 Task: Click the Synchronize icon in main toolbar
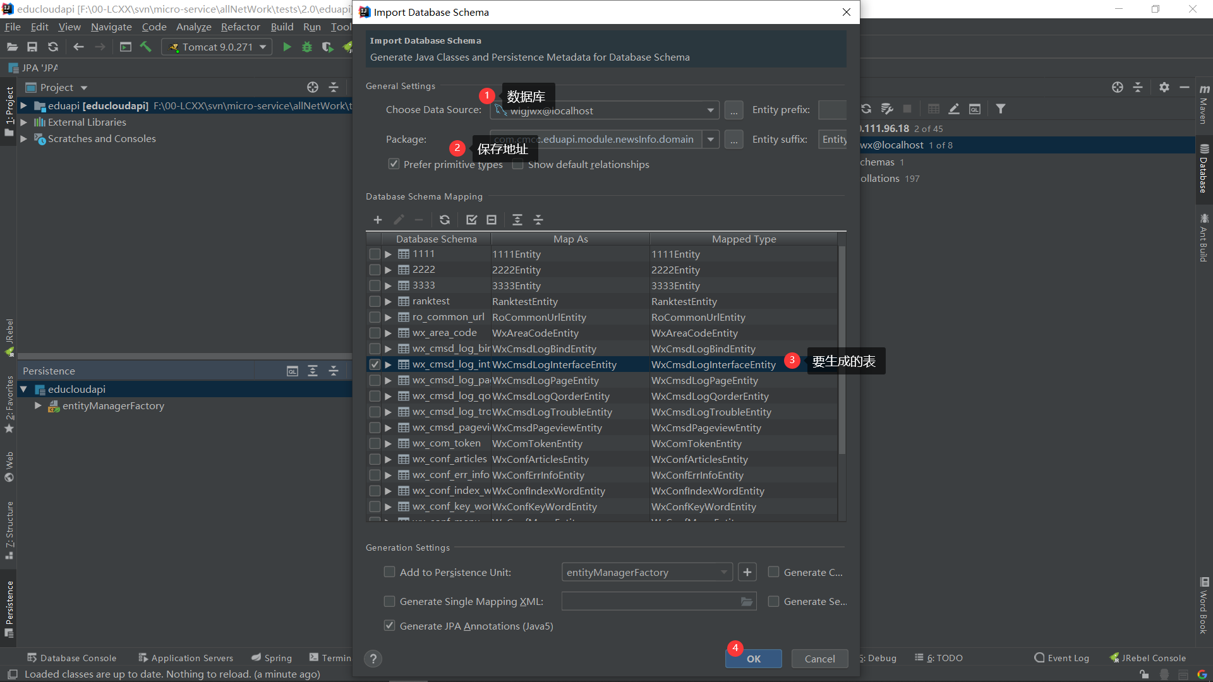(53, 47)
